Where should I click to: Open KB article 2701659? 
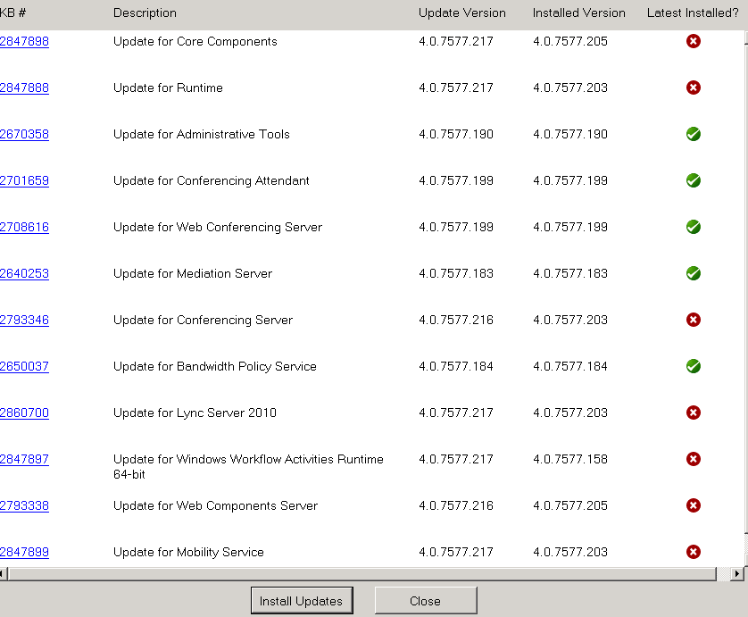pyautogui.click(x=24, y=181)
